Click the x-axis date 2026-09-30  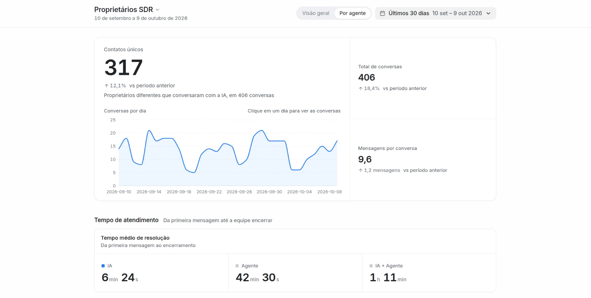269,192
